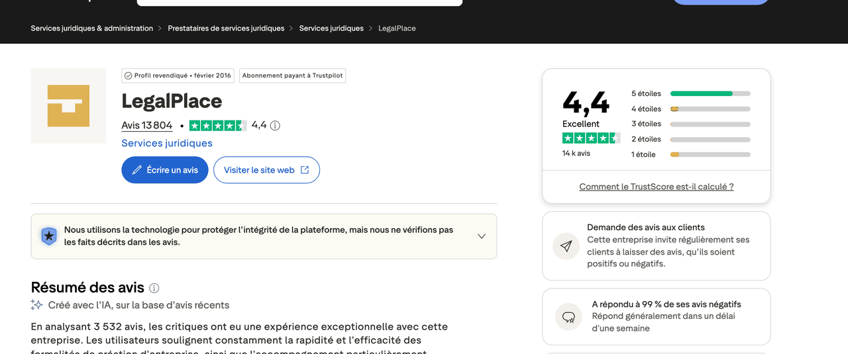Click external link icon on Visiter le site web

coord(305,170)
